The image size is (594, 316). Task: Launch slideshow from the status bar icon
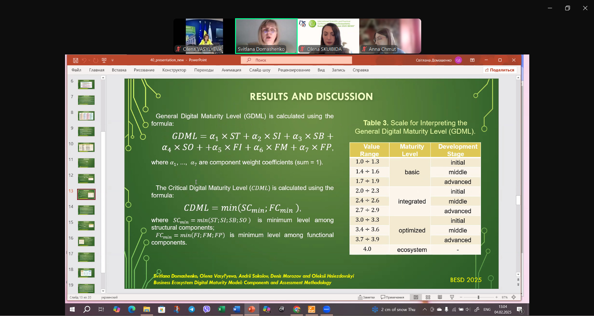coord(452,297)
